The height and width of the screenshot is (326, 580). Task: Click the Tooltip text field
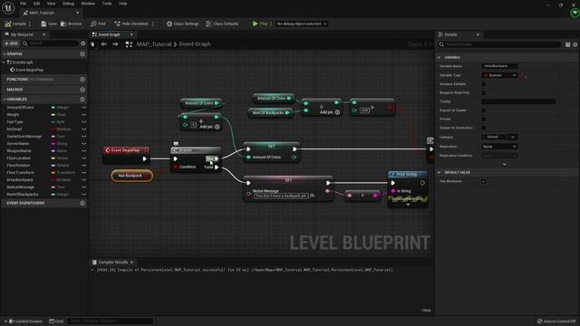tap(518, 101)
